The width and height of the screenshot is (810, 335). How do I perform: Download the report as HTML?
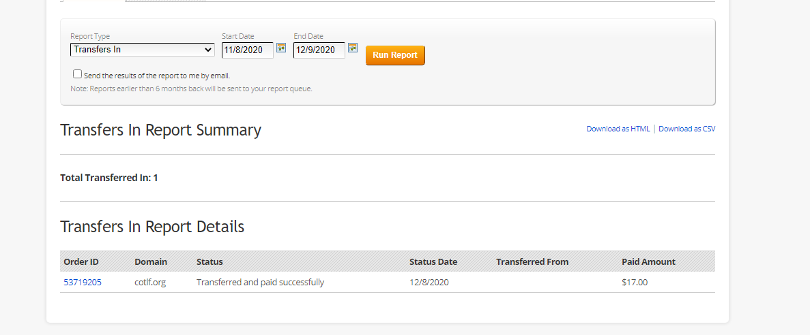point(618,129)
